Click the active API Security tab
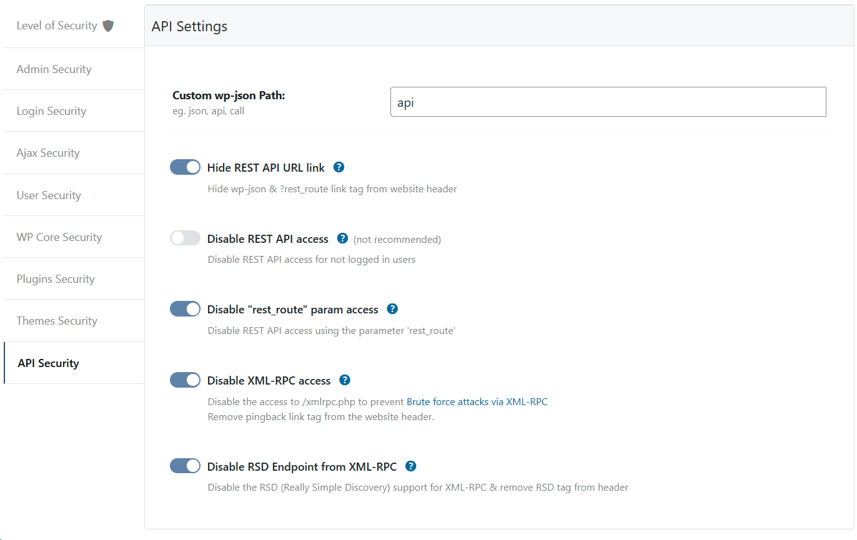857x540 pixels. [x=74, y=363]
